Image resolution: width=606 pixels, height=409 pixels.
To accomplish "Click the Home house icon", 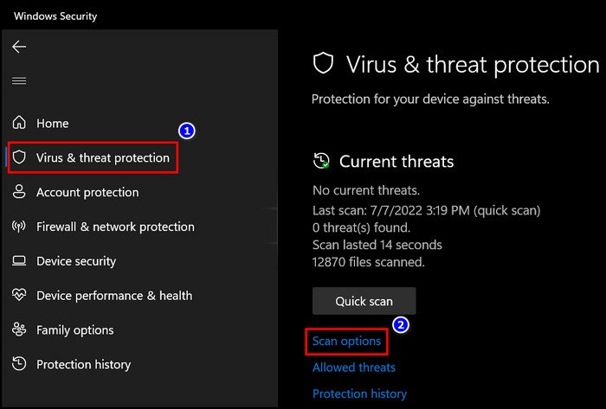I will pyautogui.click(x=19, y=123).
